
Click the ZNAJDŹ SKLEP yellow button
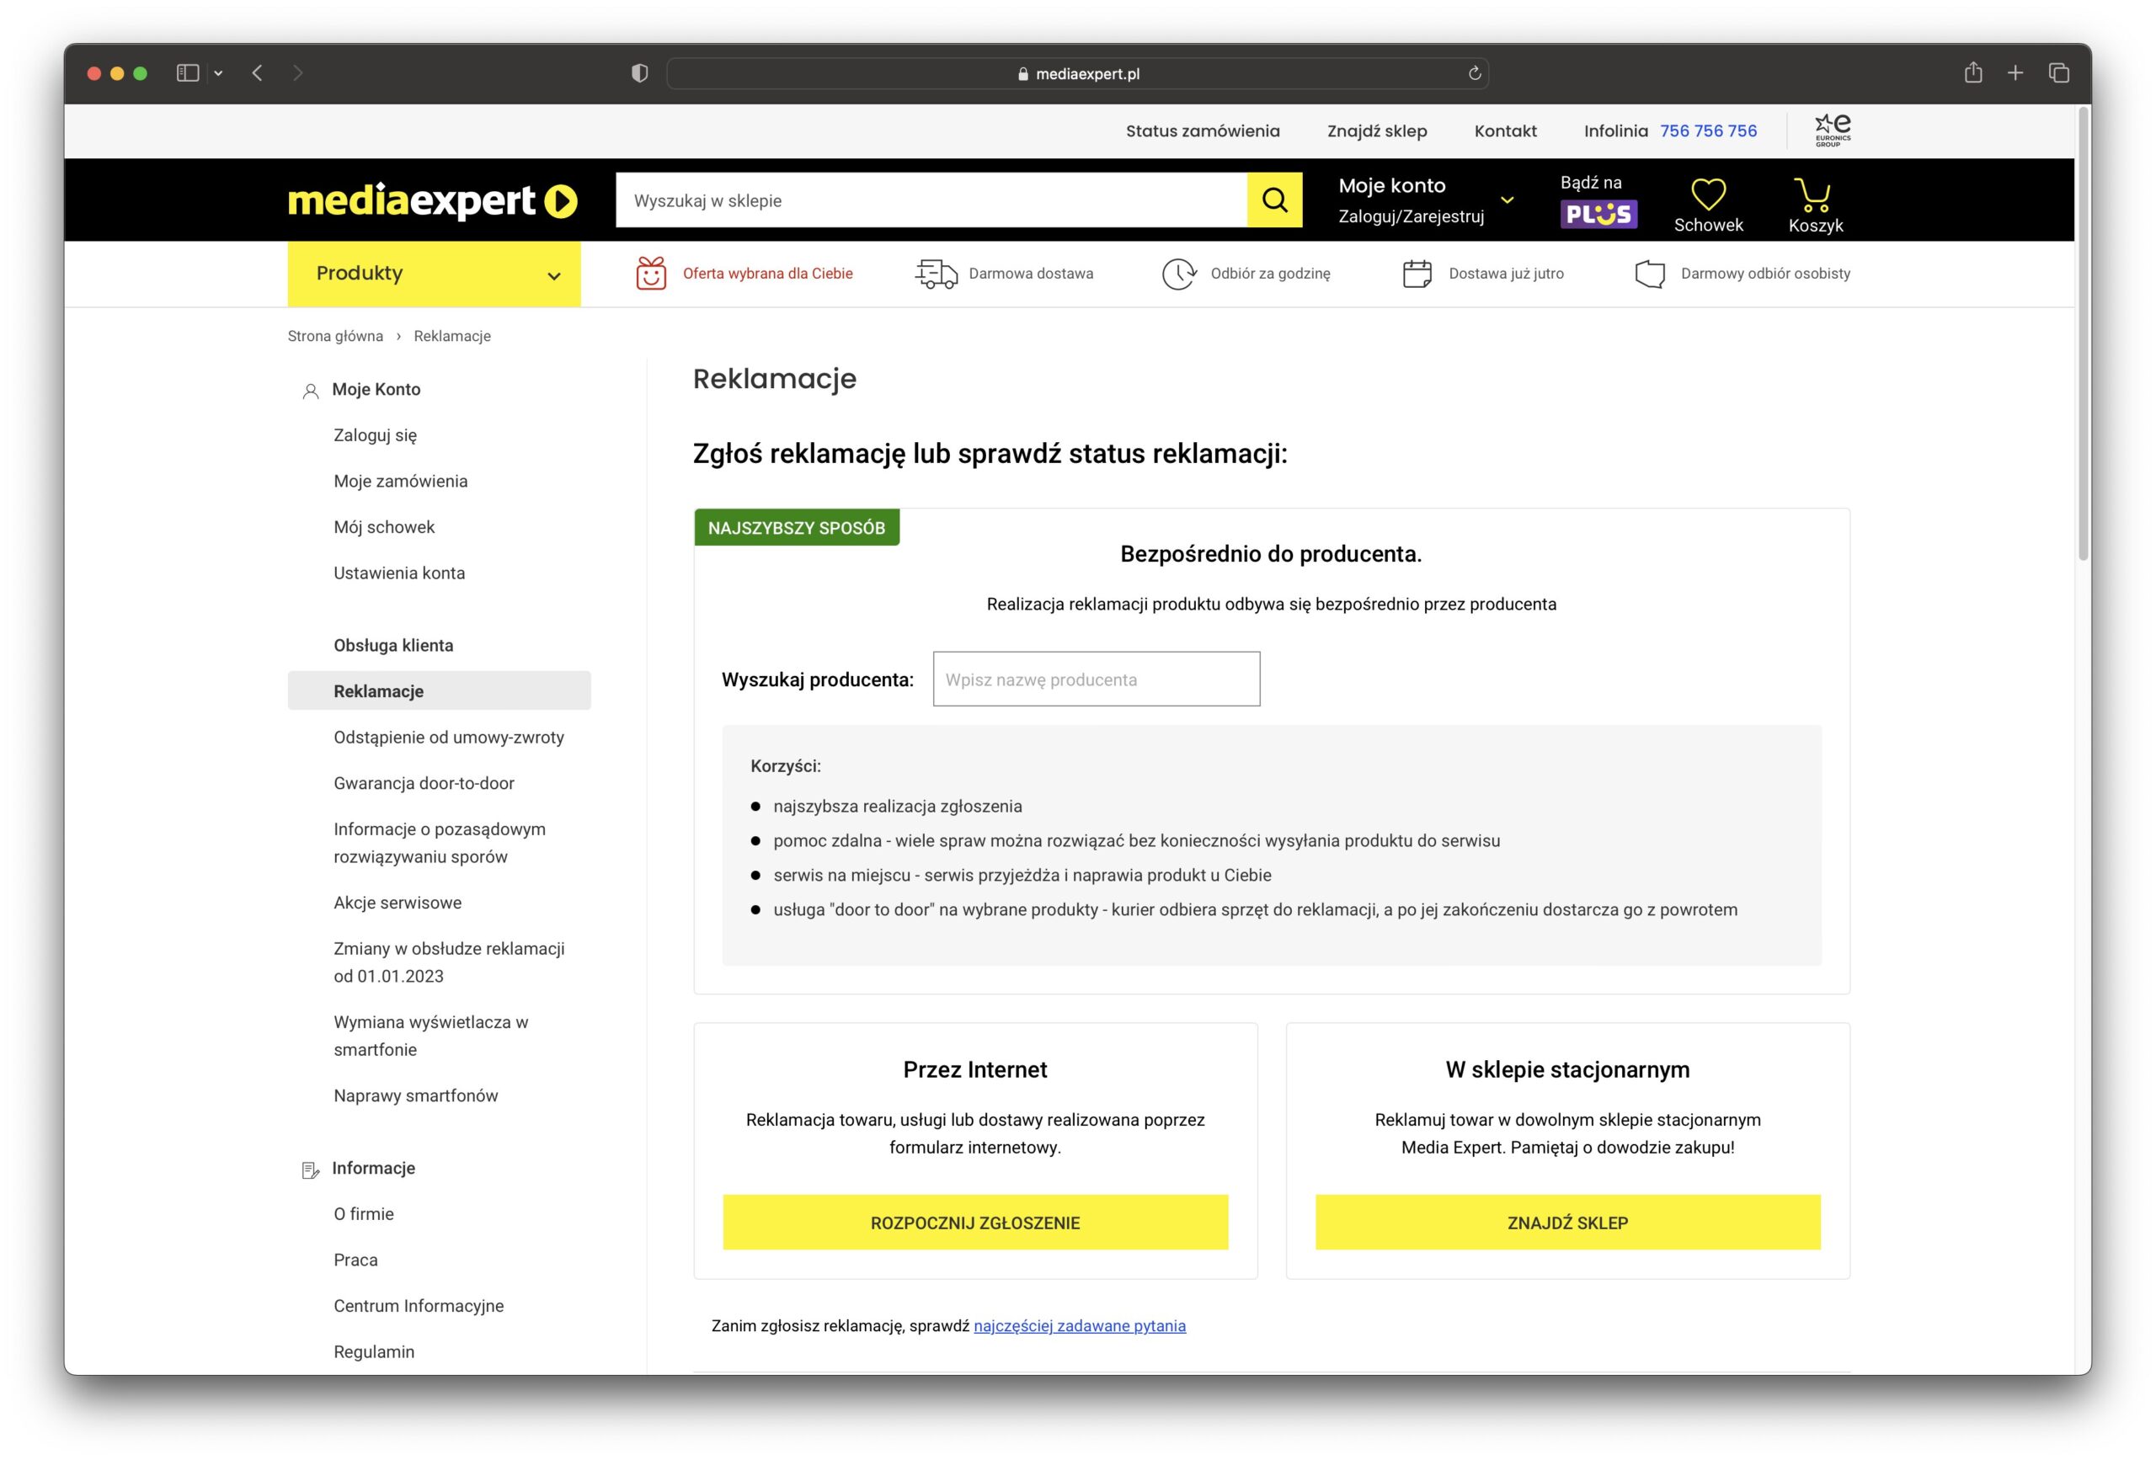tap(1567, 1223)
